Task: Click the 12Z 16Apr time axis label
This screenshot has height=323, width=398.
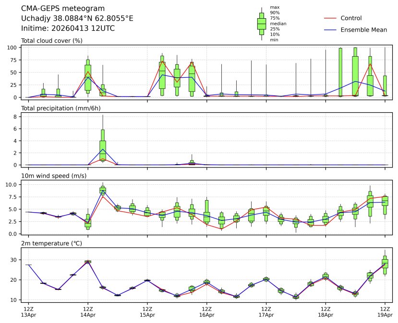Action: pos(207,312)
